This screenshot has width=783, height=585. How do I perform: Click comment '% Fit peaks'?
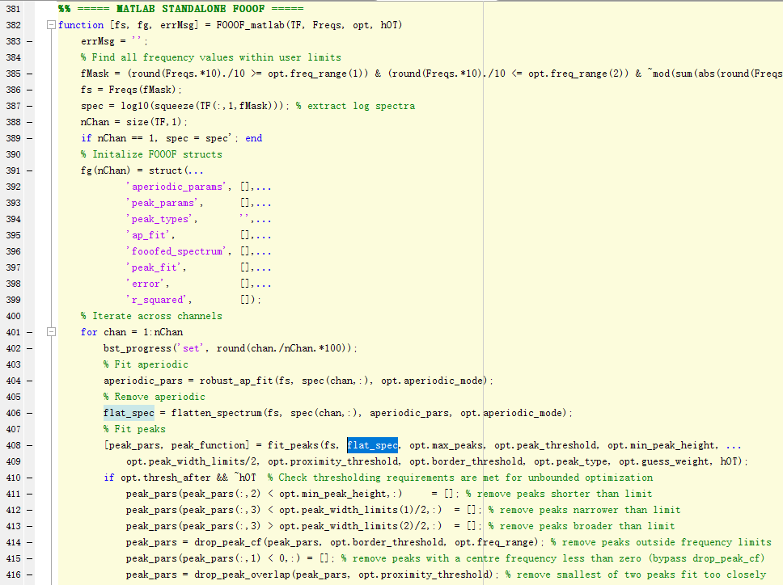click(134, 429)
